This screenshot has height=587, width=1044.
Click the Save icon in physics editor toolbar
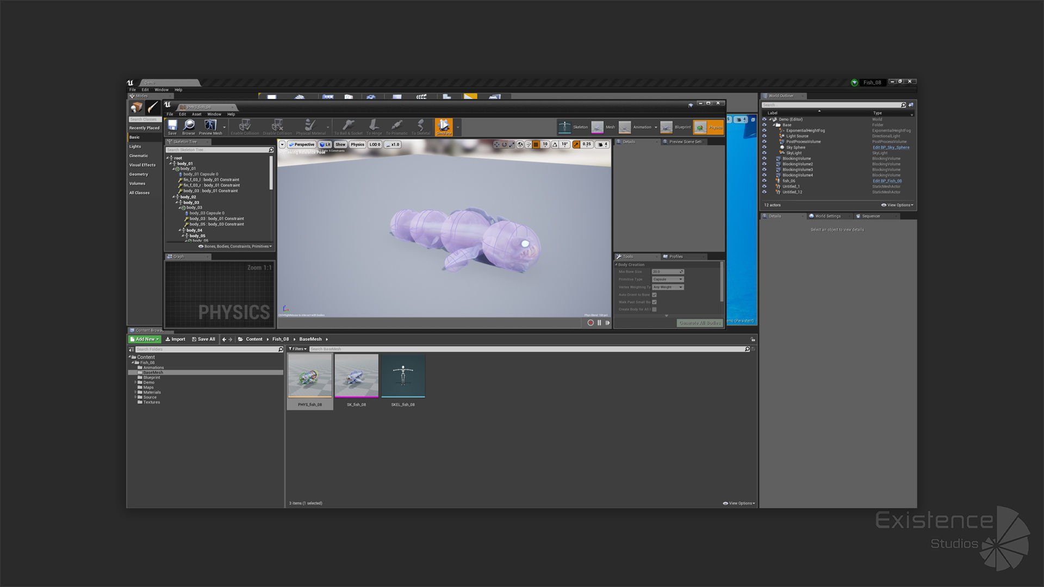click(x=172, y=125)
